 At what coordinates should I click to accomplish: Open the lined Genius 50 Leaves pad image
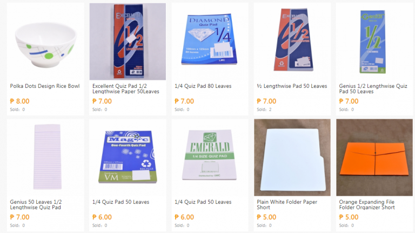[45, 157]
